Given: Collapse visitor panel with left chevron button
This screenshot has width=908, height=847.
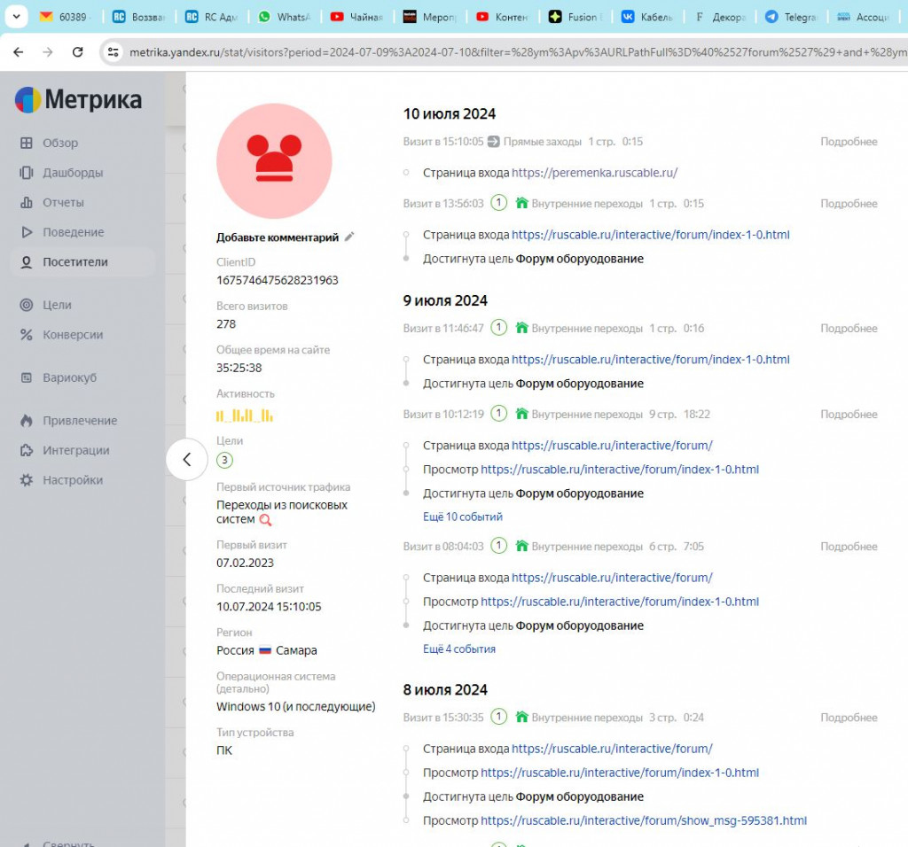Looking at the screenshot, I should click(x=187, y=459).
